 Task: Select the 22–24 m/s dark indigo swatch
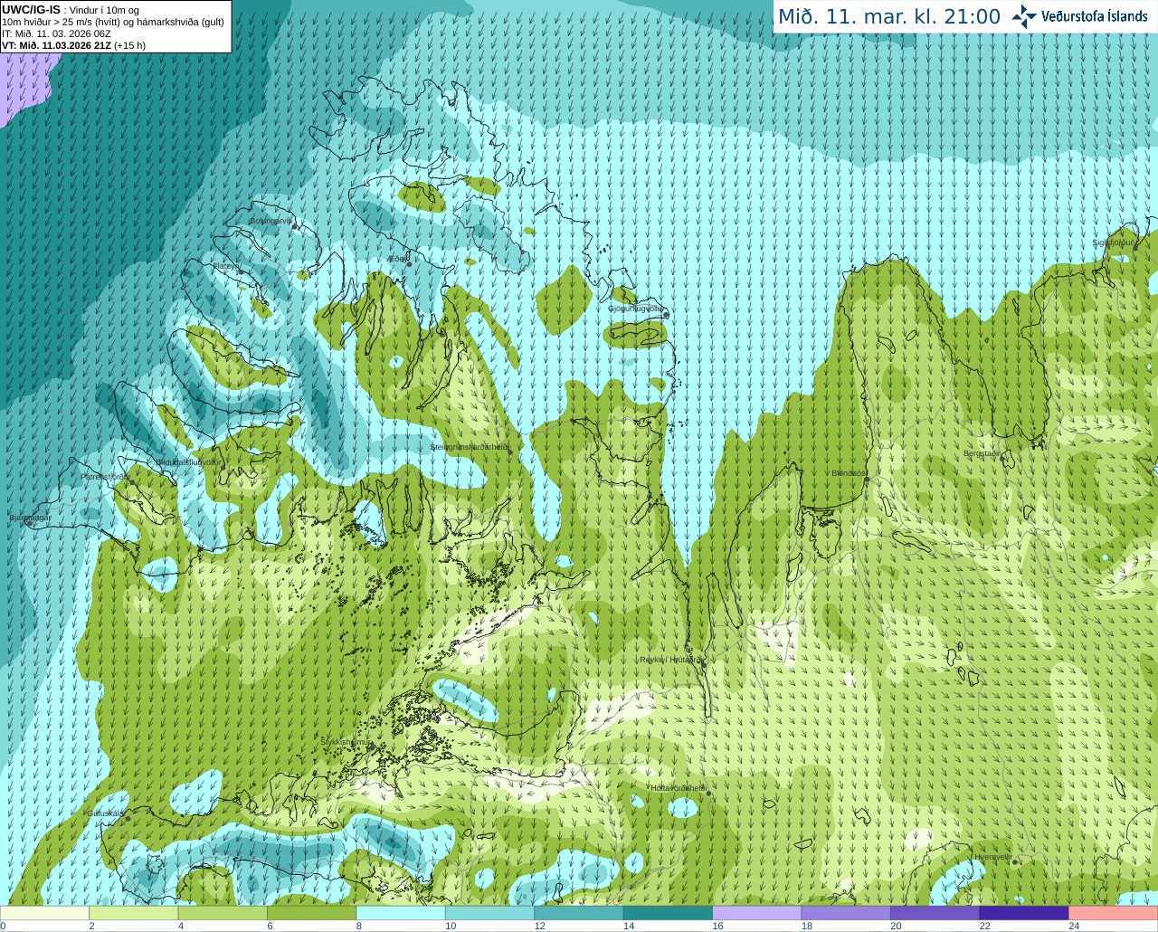point(1024,913)
